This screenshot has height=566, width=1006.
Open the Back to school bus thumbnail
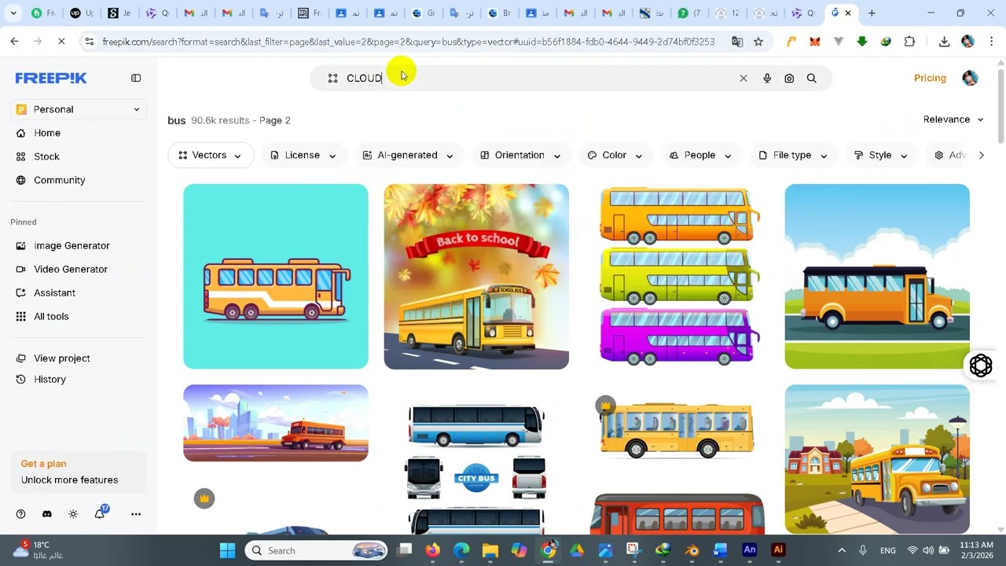476,277
